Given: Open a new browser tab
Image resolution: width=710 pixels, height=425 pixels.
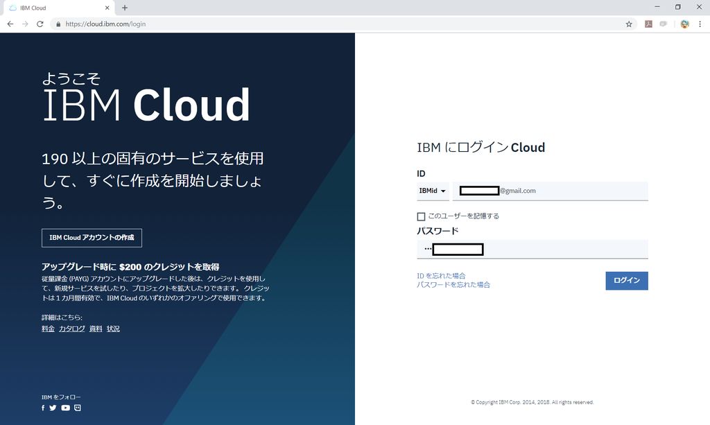Looking at the screenshot, I should click(125, 8).
